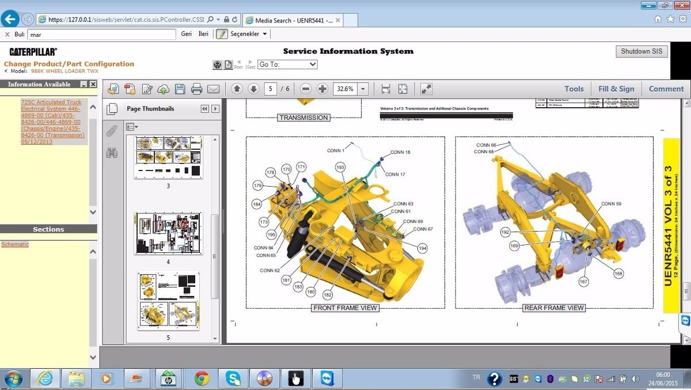Click the system tray volume icon
The height and width of the screenshot is (390, 691).
point(634,378)
